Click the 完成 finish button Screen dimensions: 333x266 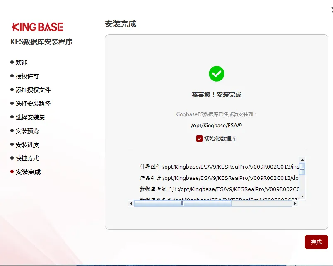point(316,242)
